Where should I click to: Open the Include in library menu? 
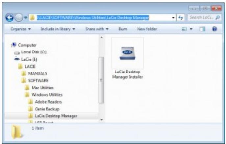click(x=58, y=29)
